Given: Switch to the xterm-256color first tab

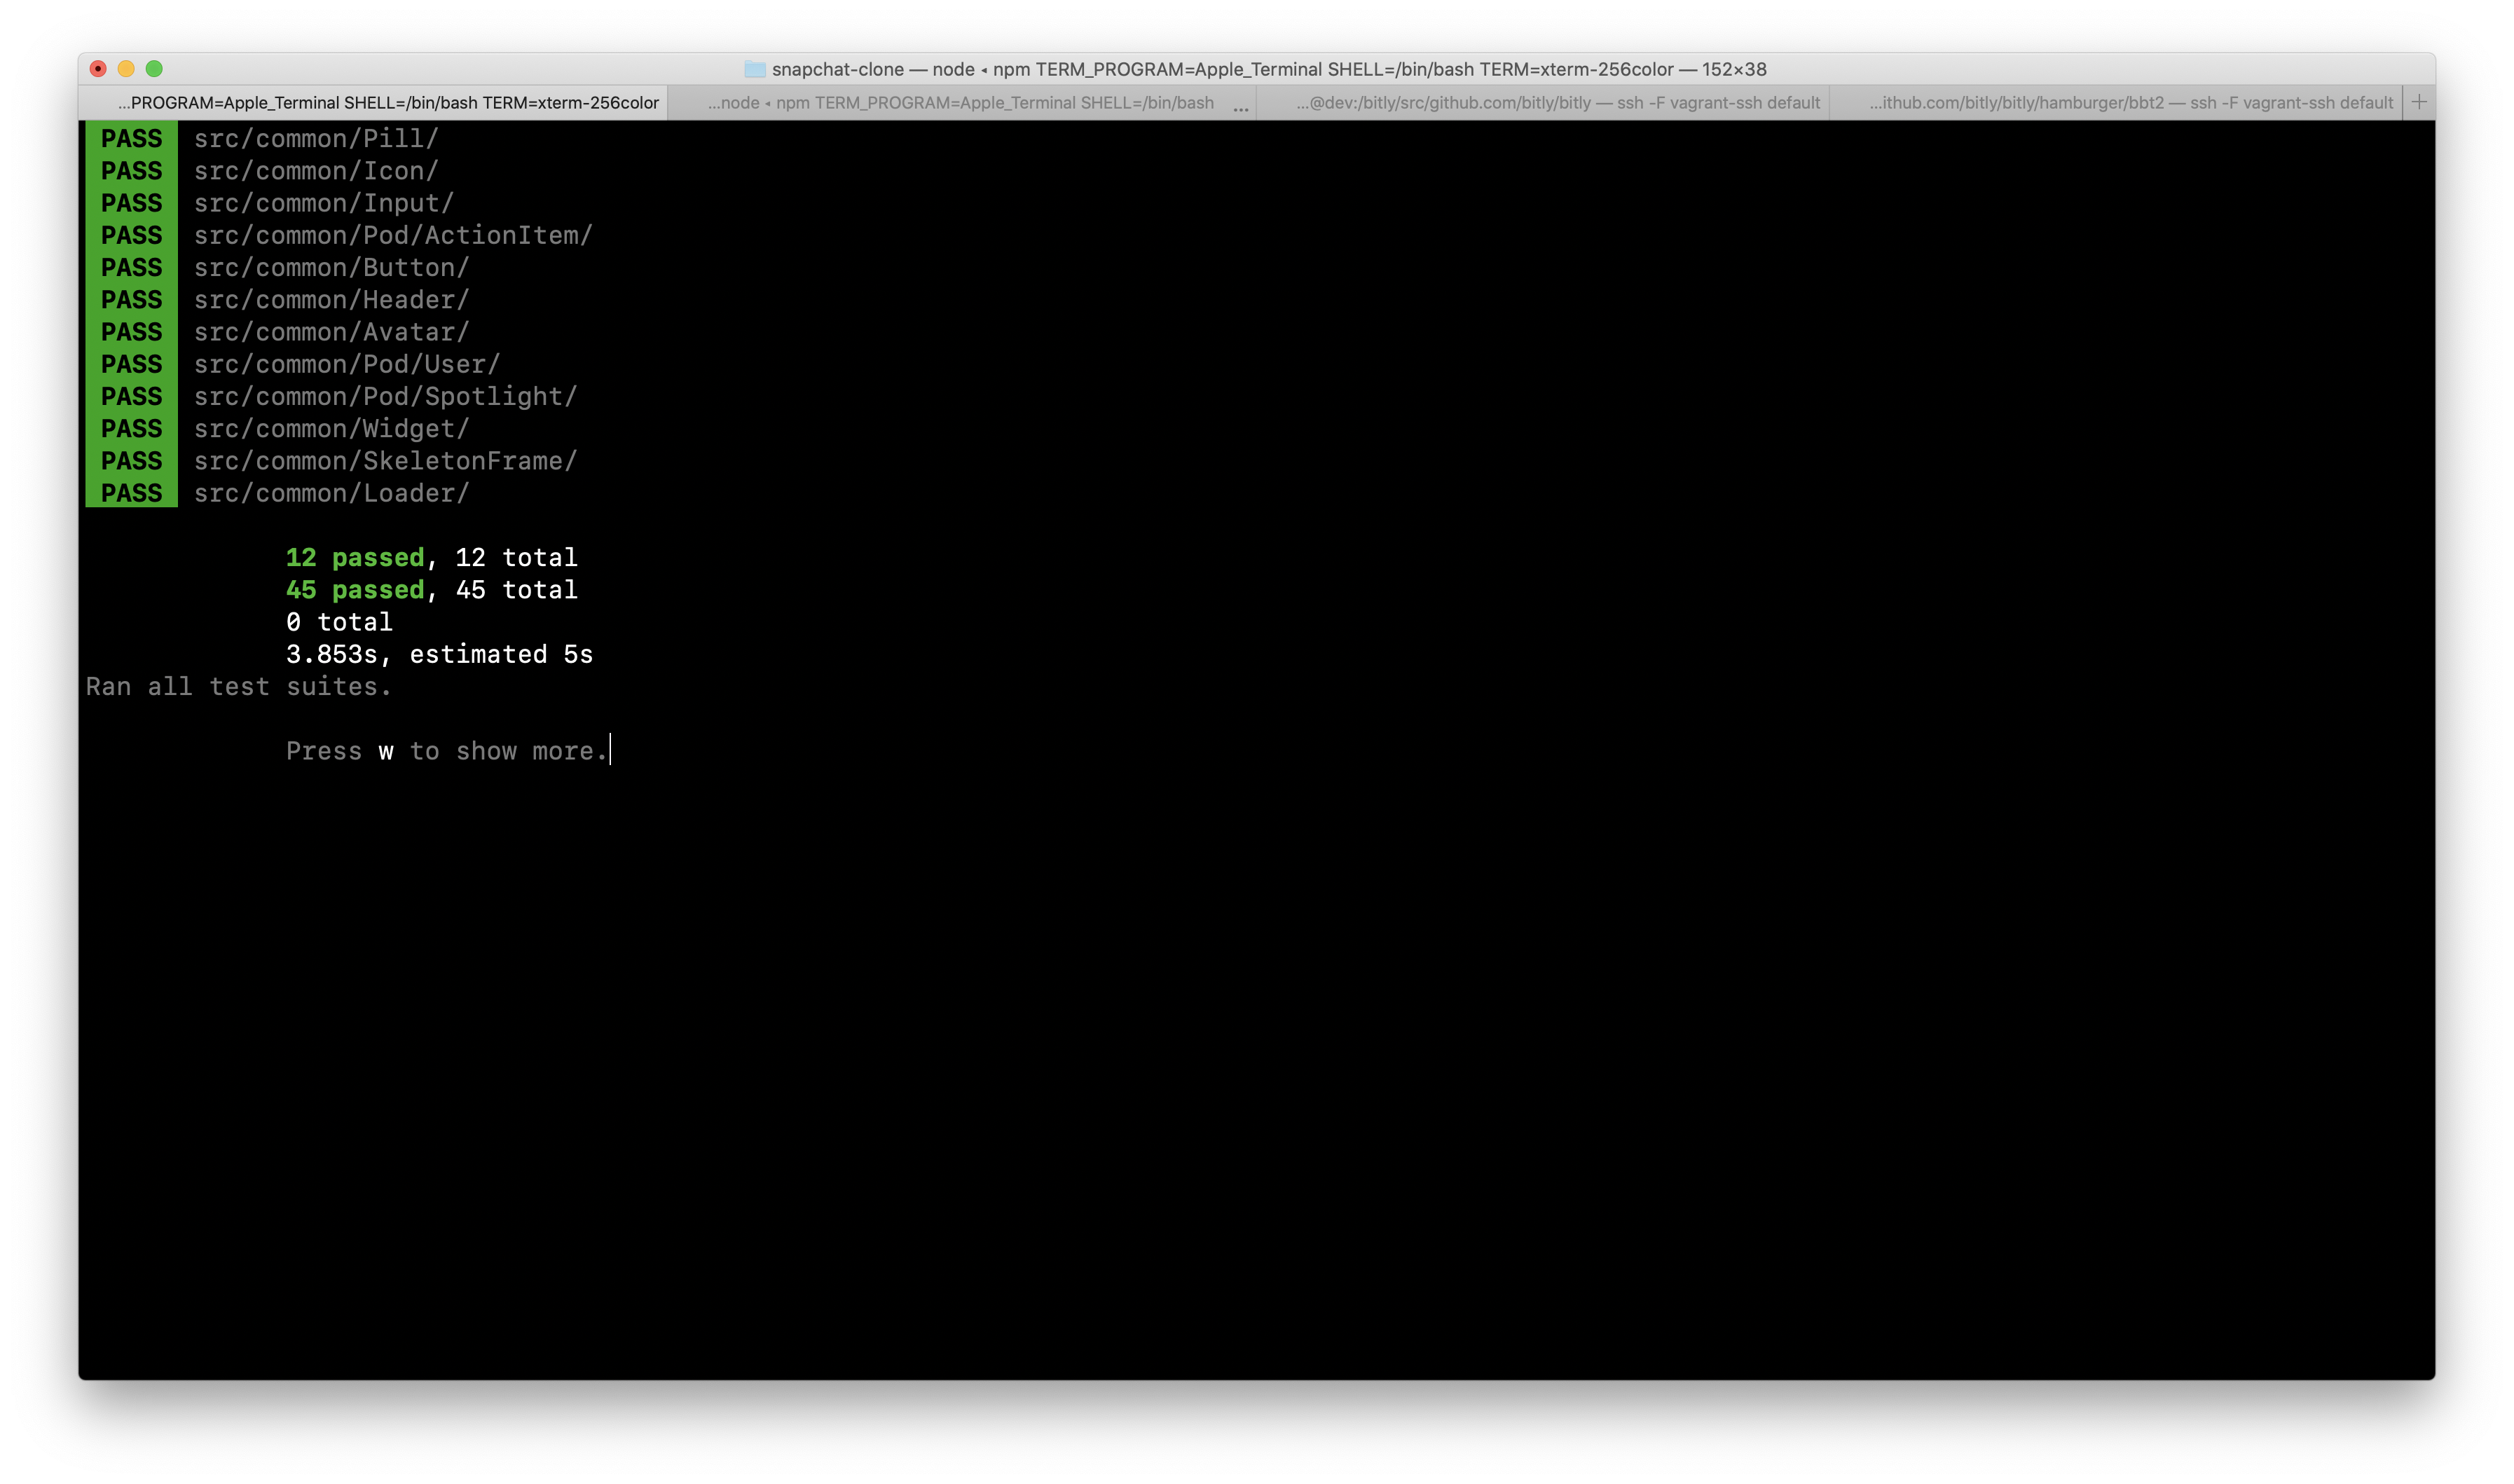Looking at the screenshot, I should [388, 103].
